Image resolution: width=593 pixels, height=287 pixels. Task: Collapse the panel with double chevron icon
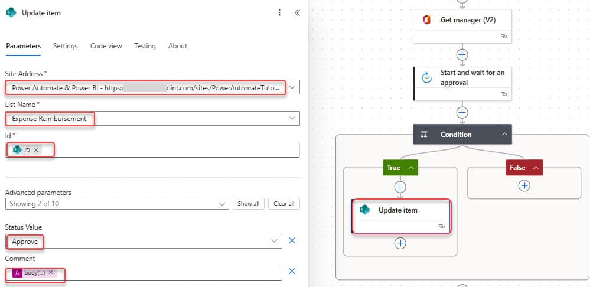297,13
